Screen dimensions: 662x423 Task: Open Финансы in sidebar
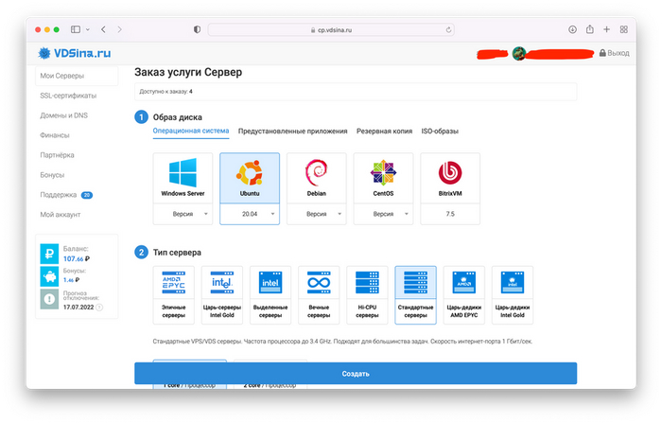pyautogui.click(x=55, y=135)
